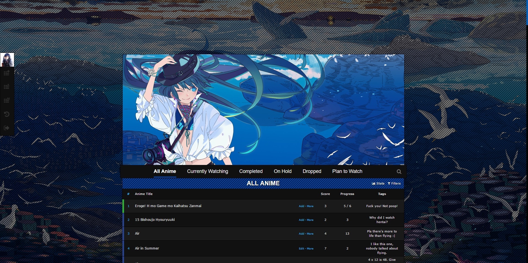Click the user profile avatar thumbnail
Screen dimensions: 528x263
7,60
